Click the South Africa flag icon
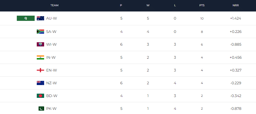The width and height of the screenshot is (256, 114). pyautogui.click(x=40, y=32)
